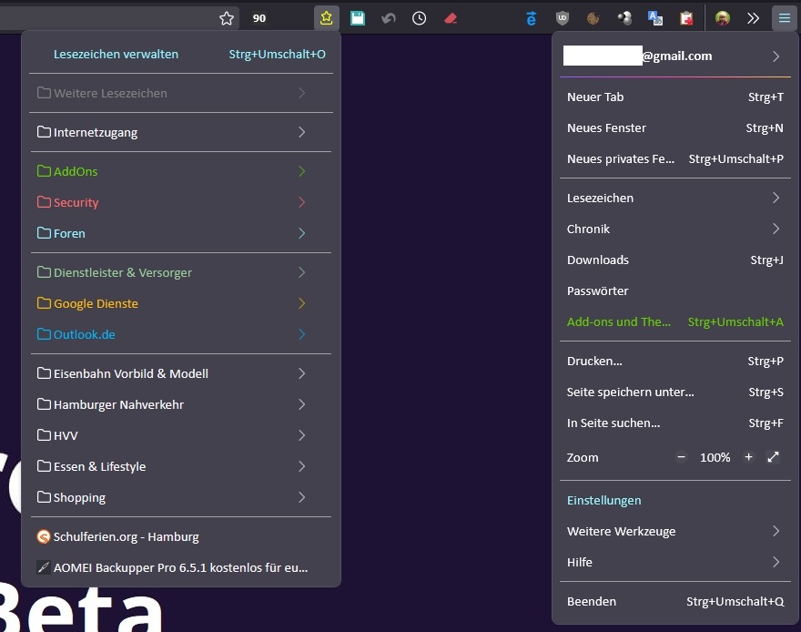This screenshot has width=801, height=632.
Task: Click the cookie extension icon
Action: click(x=593, y=19)
